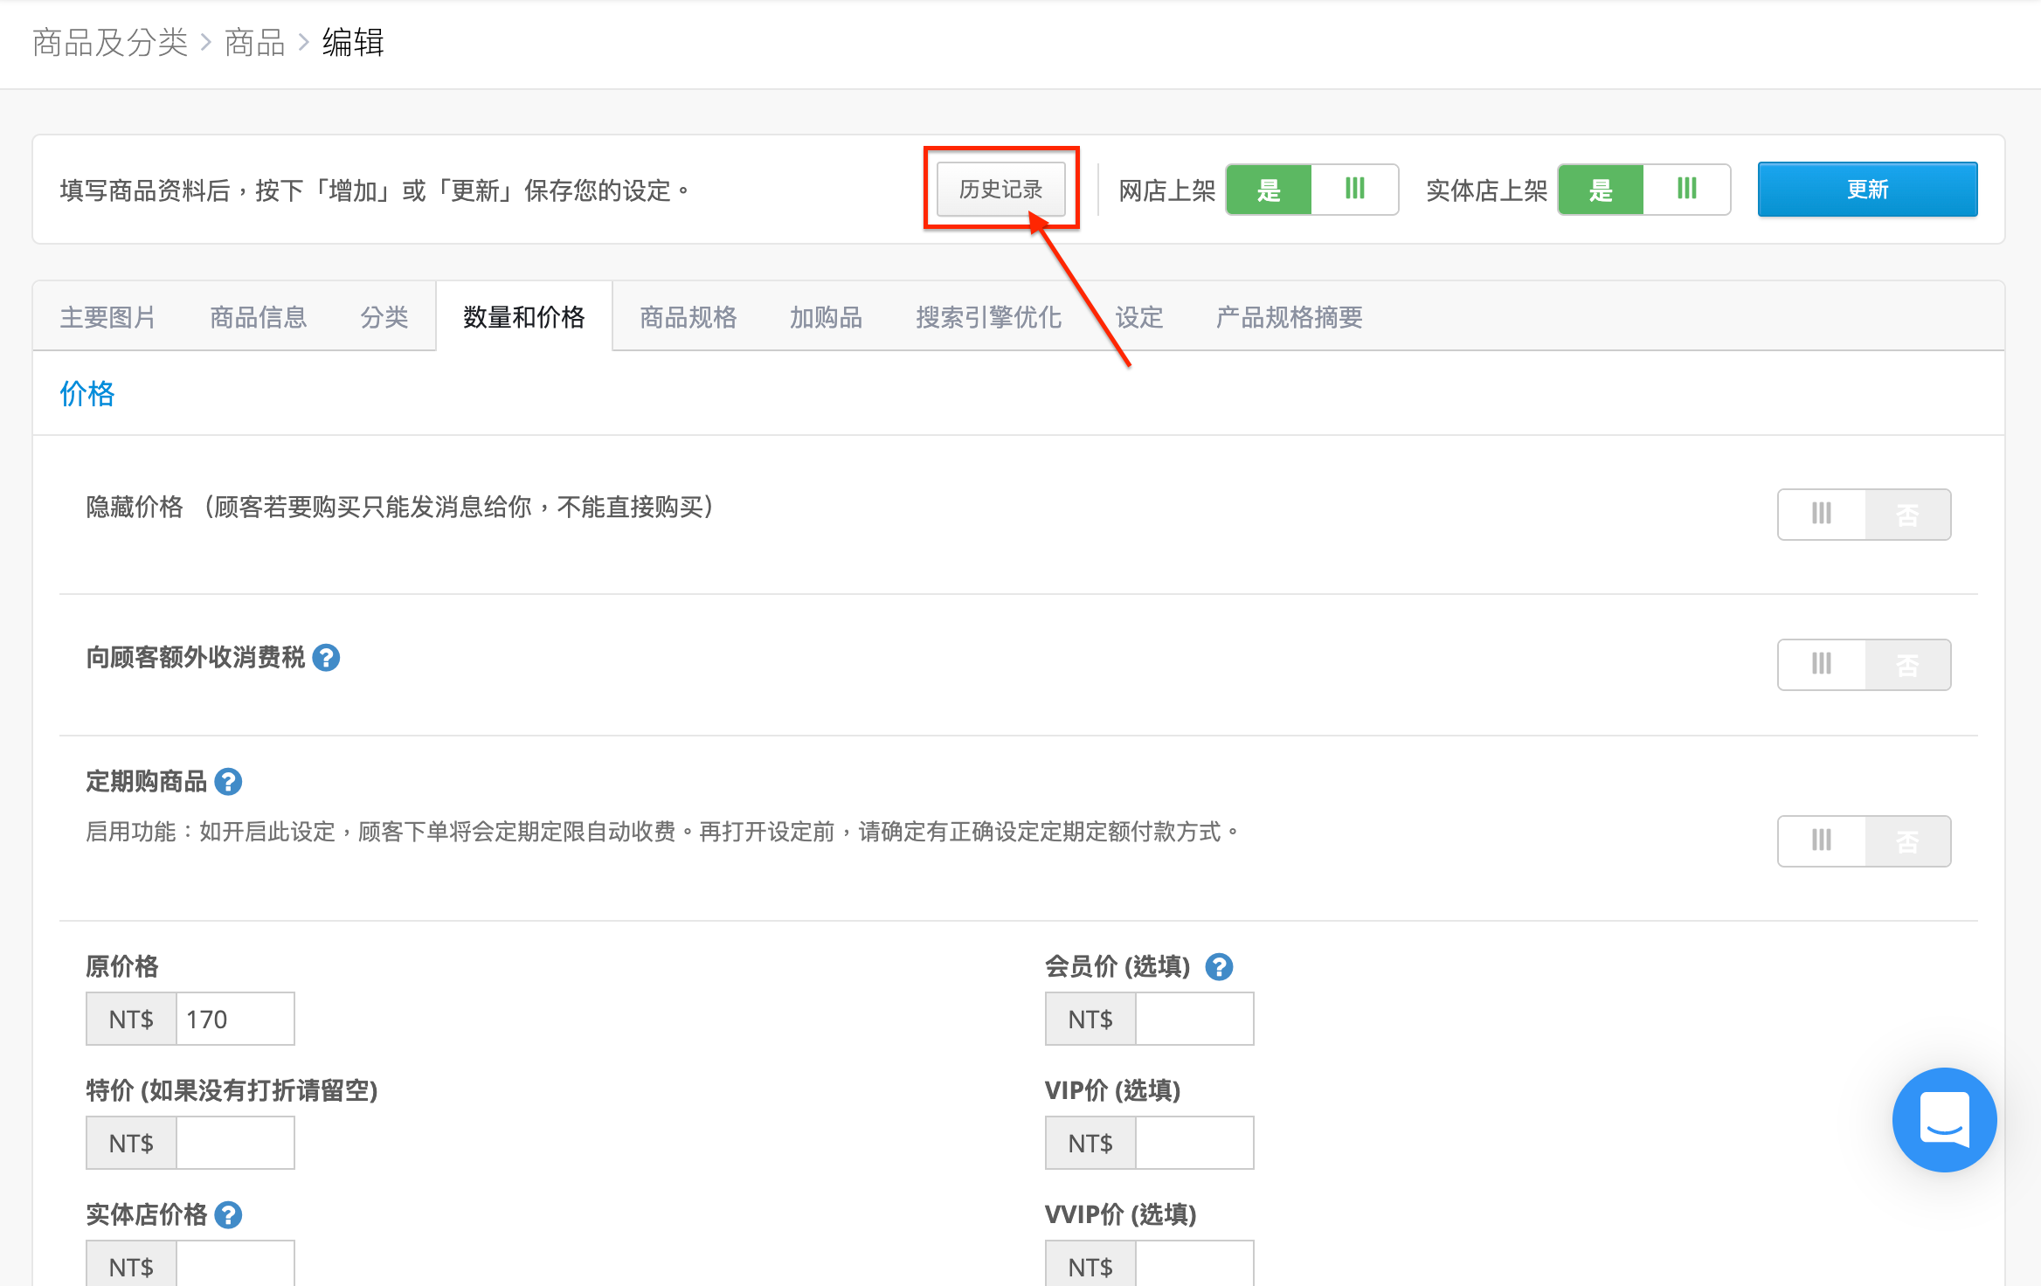Viewport: 2041px width, 1286px height.
Task: Click the 编辑 breadcrumb text
Action: (x=353, y=42)
